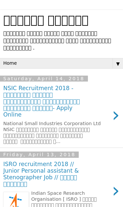Viewport: 123px width, 207px height.
Task: Open the NSIC post arrow chevron
Action: point(116,116)
